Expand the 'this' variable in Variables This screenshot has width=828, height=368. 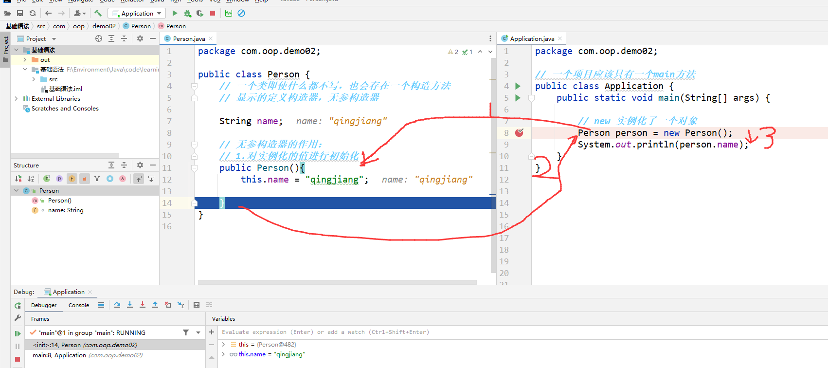click(x=223, y=344)
